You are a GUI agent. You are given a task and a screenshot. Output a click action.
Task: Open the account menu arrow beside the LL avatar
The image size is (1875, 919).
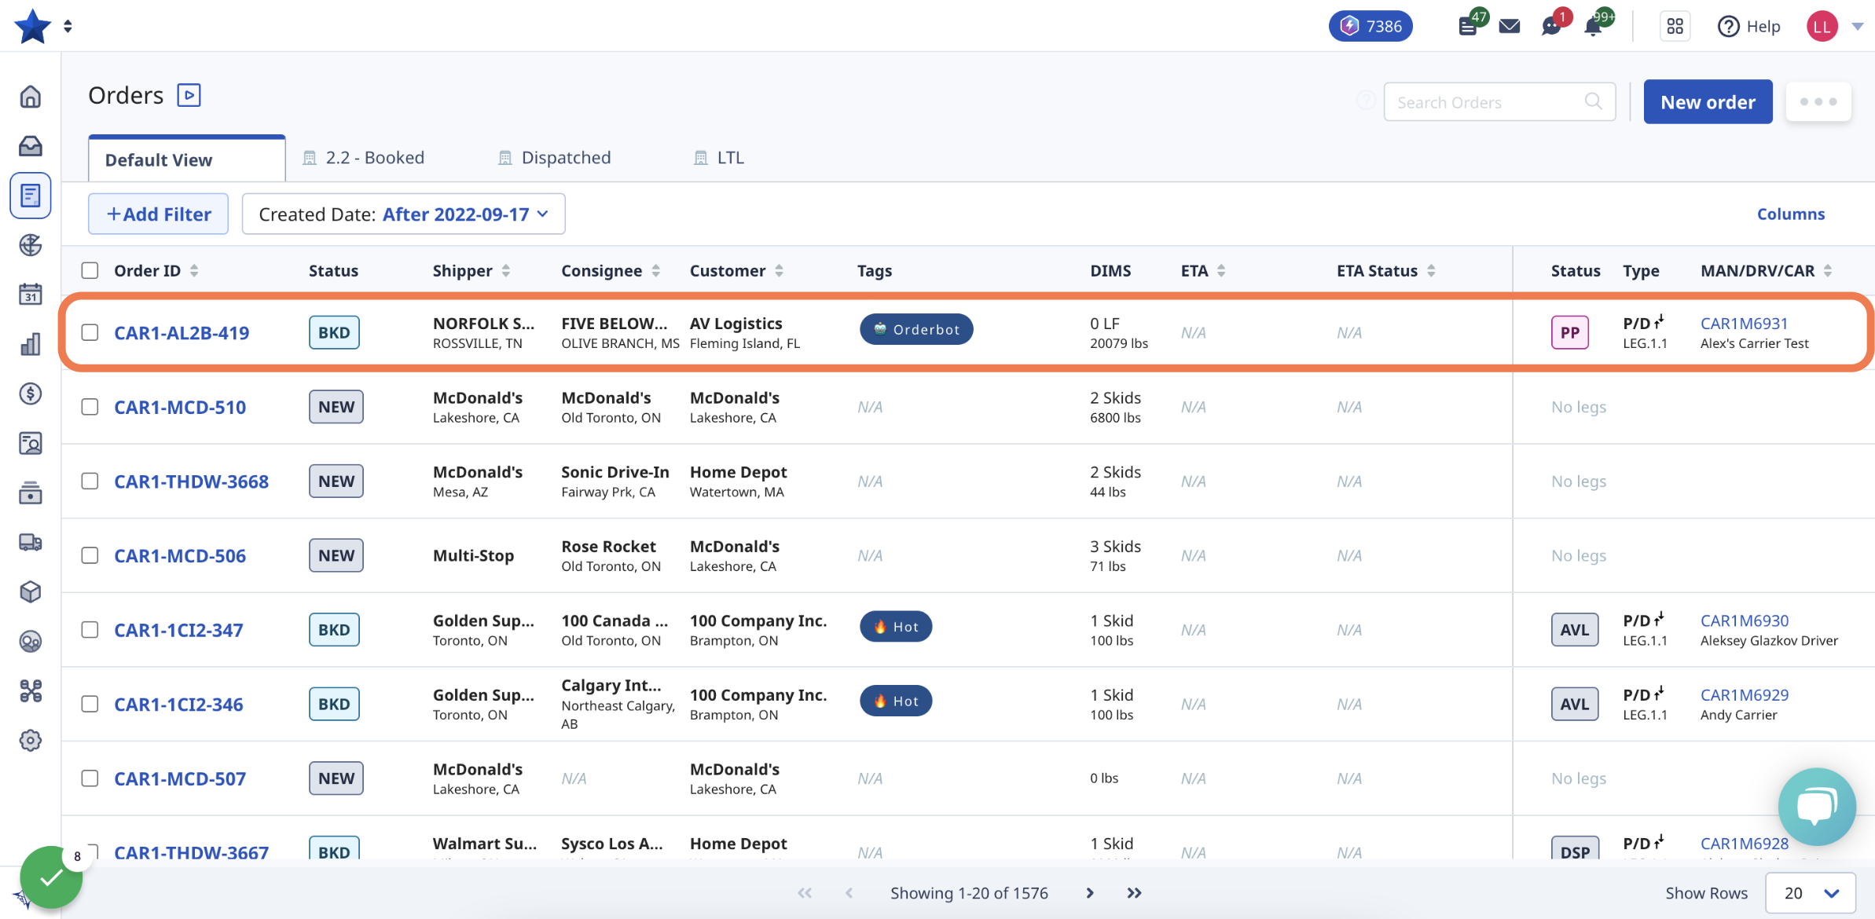click(x=1858, y=26)
